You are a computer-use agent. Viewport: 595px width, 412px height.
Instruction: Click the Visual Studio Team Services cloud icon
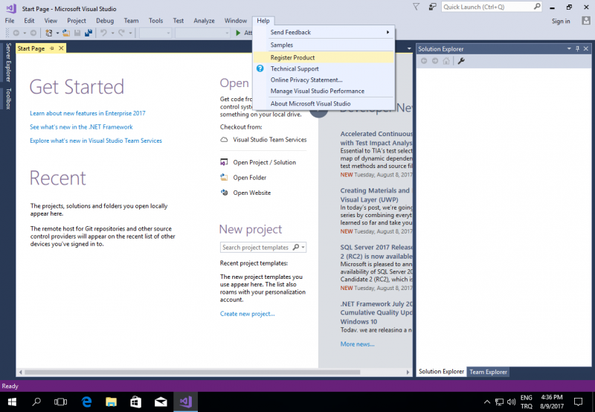pos(225,140)
